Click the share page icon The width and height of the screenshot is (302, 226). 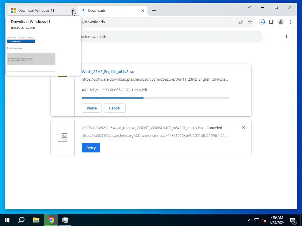241,22
